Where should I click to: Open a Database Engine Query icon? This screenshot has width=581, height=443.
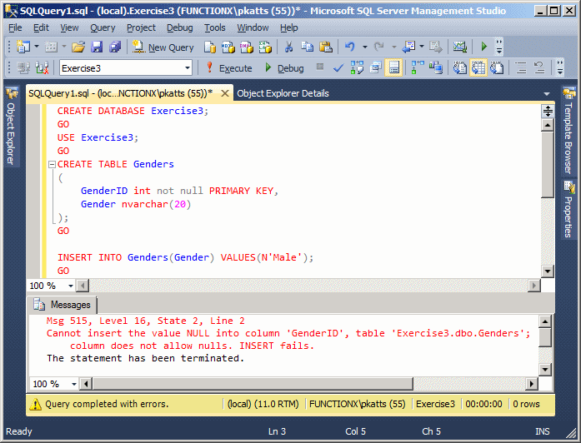pyautogui.click(x=210, y=47)
